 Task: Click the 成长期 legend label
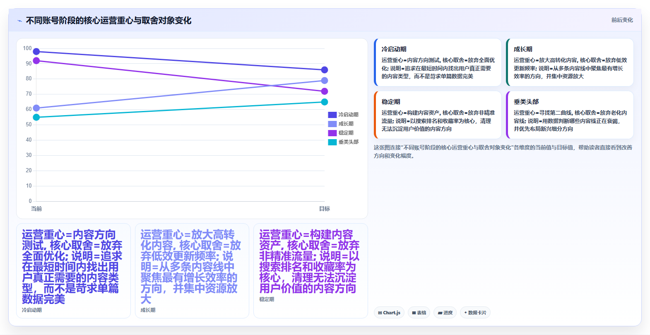coord(346,124)
